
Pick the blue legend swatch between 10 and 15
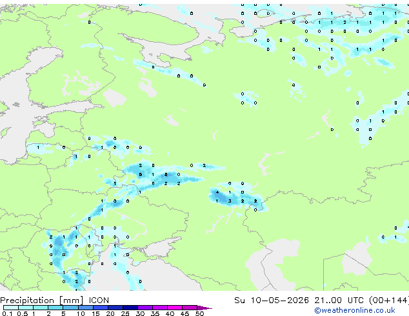[86, 308]
